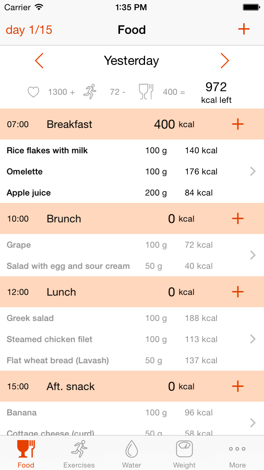This screenshot has height=470, width=264.
Task: Open the More tab
Action: point(237,454)
